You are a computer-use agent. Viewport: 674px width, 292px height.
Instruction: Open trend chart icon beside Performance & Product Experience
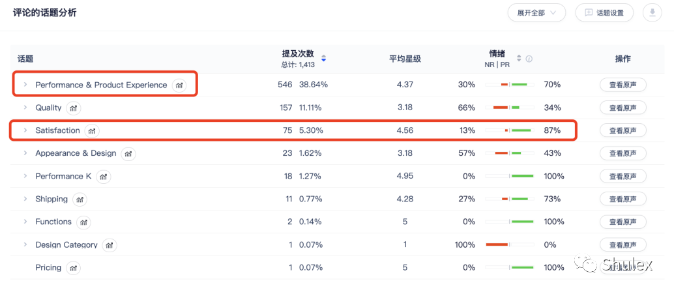[179, 85]
